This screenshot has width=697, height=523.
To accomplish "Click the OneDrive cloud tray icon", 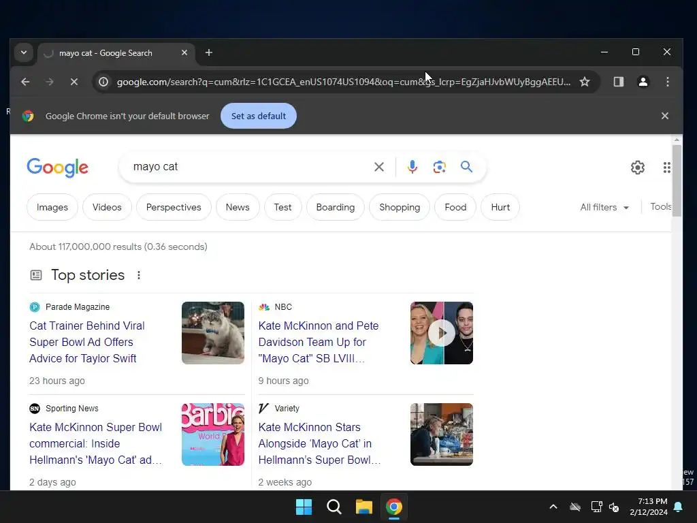I will pyautogui.click(x=575, y=507).
